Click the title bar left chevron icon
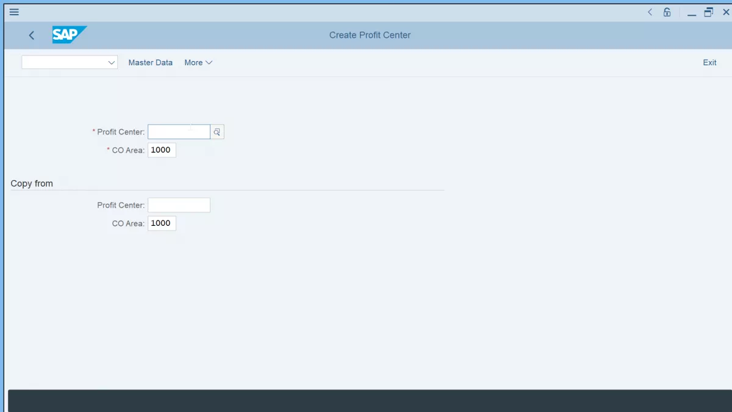Screen dimensions: 732x412 coord(650,12)
